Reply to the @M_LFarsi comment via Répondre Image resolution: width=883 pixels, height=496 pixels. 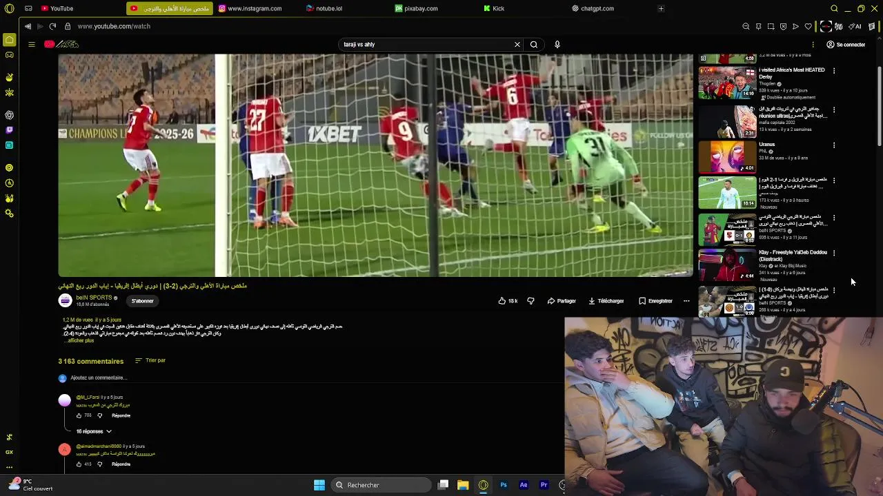click(121, 415)
